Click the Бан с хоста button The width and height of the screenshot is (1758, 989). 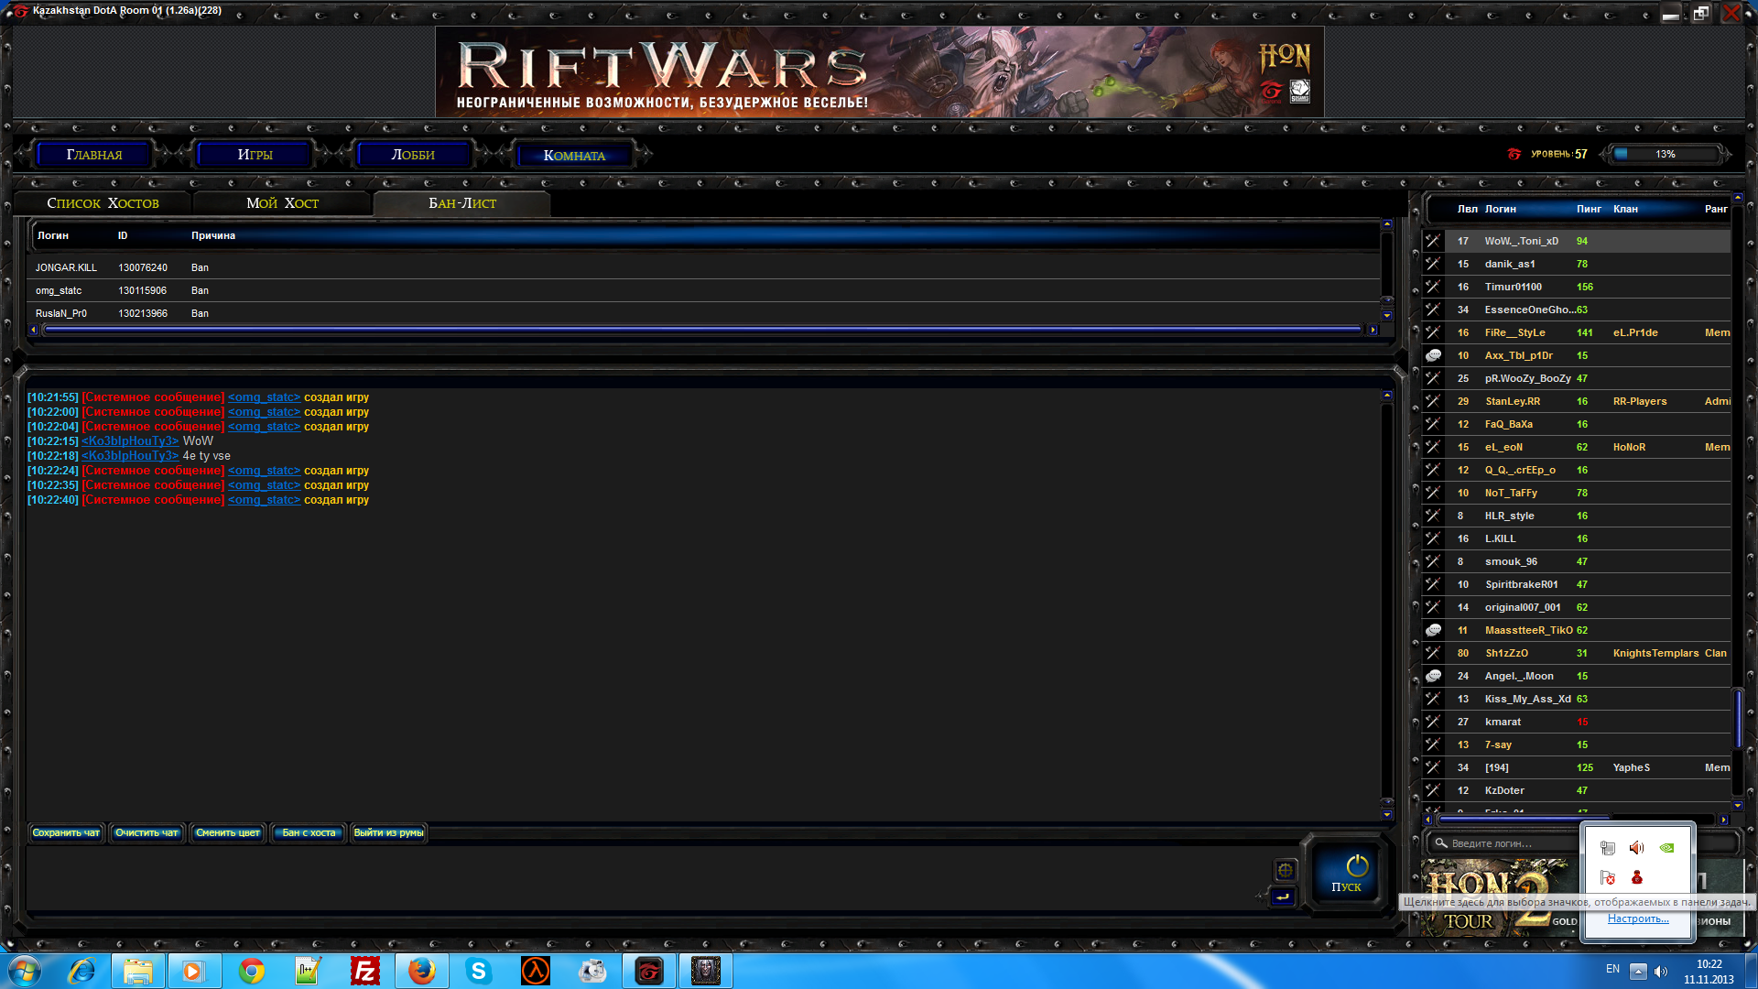(309, 832)
